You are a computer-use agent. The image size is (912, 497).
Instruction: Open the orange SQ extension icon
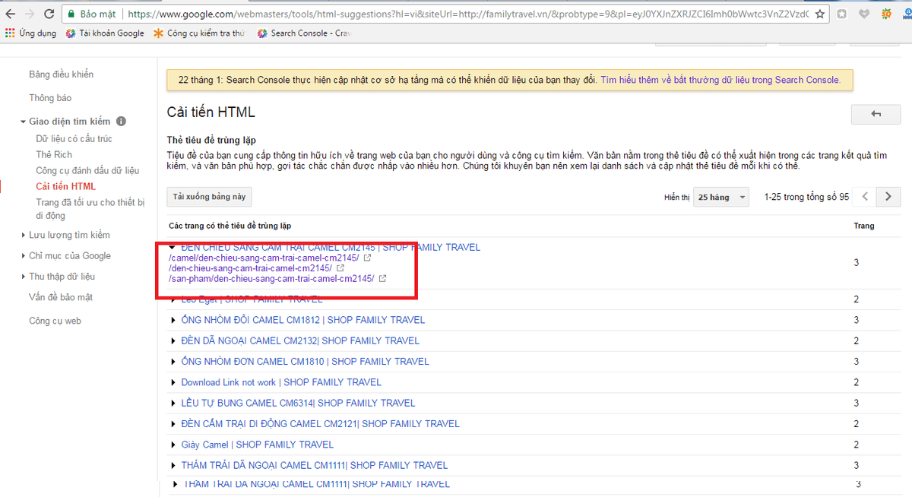coord(885,14)
